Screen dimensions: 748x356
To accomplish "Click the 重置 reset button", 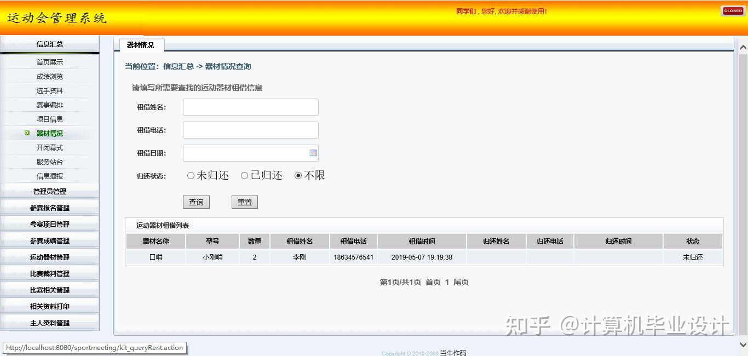I will (x=244, y=202).
